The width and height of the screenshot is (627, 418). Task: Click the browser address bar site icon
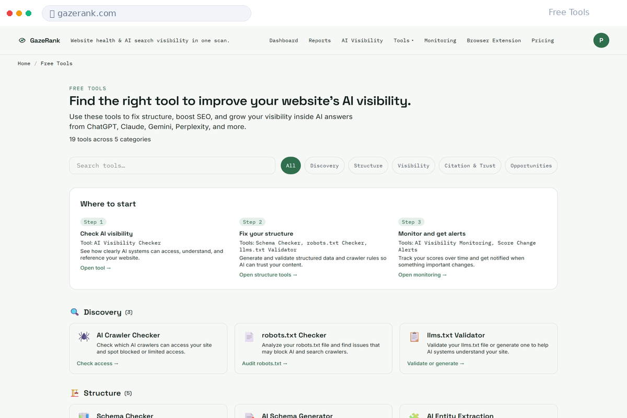point(52,14)
